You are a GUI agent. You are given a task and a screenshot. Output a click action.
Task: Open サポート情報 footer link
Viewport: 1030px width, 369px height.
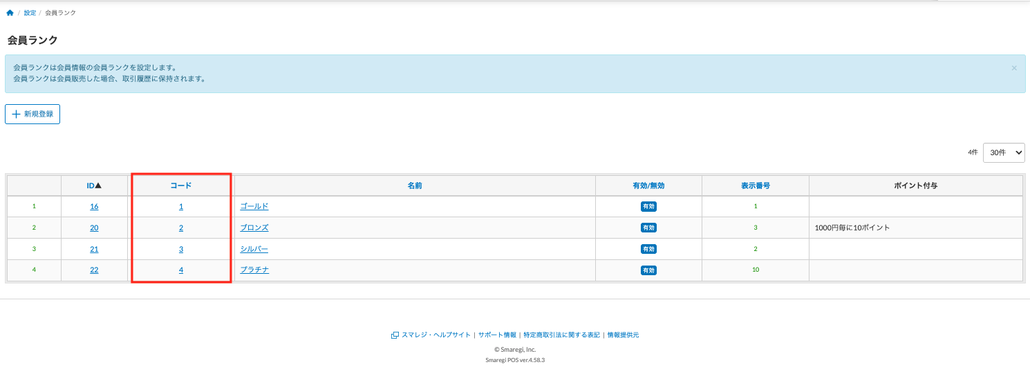point(497,335)
